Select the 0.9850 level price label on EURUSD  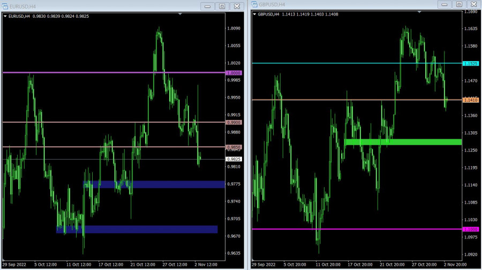(x=234, y=147)
